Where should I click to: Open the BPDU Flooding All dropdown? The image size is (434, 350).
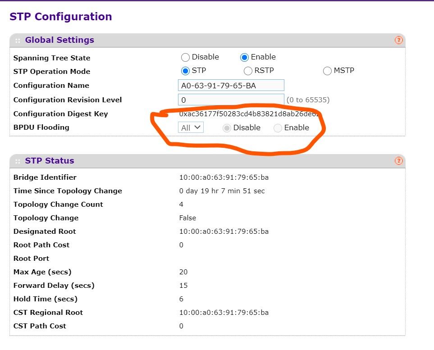[191, 127]
